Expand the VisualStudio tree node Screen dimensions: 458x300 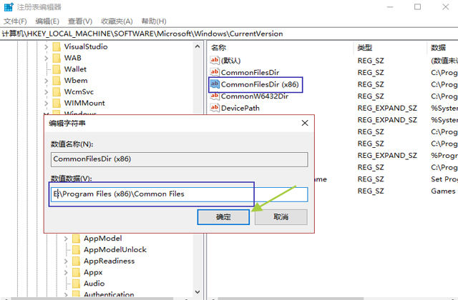point(46,46)
